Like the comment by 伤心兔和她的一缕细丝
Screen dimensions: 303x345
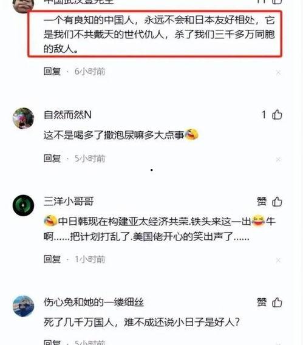(x=277, y=302)
